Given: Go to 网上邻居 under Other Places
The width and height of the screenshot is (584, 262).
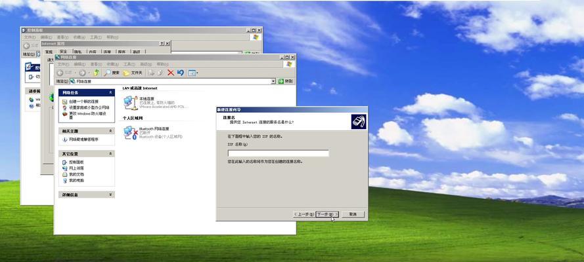Looking at the screenshot, I should pos(76,168).
